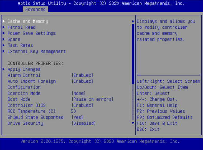Click the scrollbar up arrow
Viewport: 203px width, 150px height.
tap(133, 21)
